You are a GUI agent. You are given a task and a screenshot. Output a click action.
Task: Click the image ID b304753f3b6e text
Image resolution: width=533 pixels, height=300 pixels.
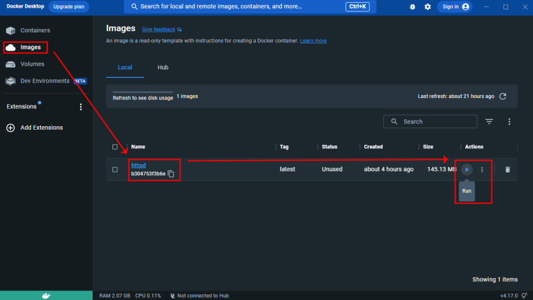(148, 174)
